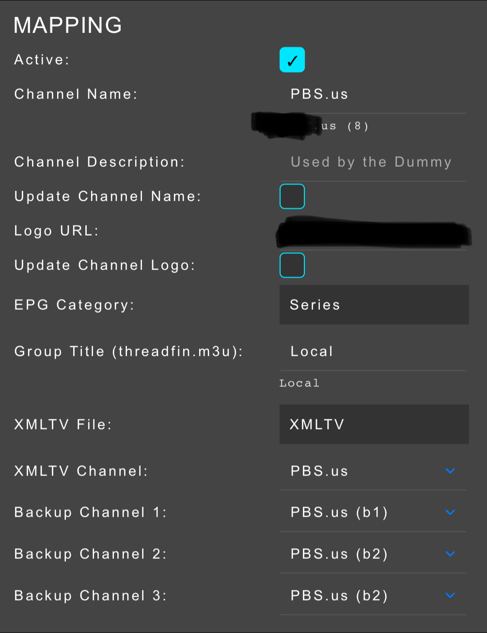Click the Backup Channel 3 dropdown arrow

[450, 596]
